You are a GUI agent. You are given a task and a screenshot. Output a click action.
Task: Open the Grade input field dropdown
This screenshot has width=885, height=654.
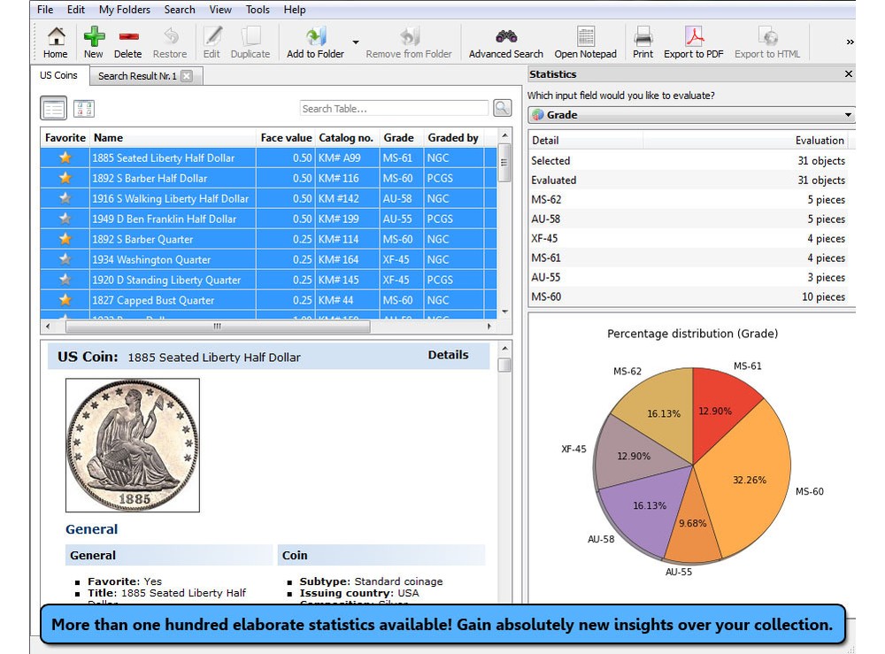pos(847,114)
